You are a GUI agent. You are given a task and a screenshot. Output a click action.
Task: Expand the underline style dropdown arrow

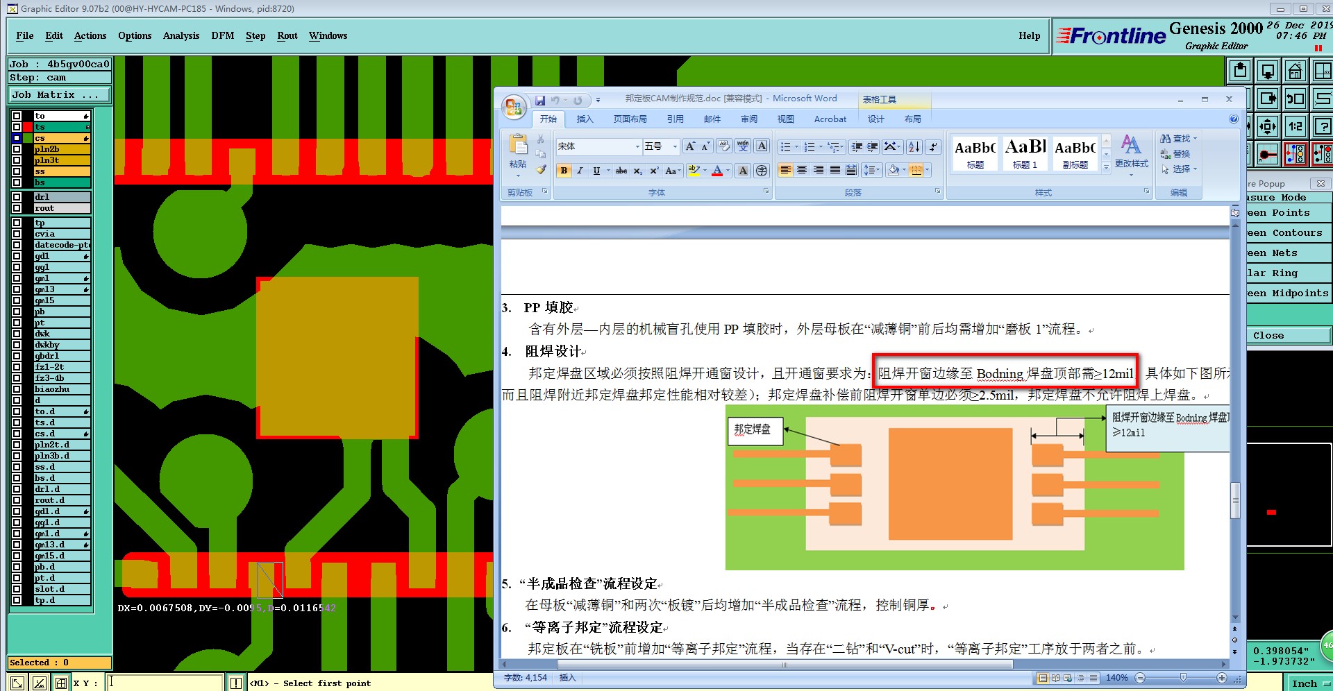(x=608, y=170)
